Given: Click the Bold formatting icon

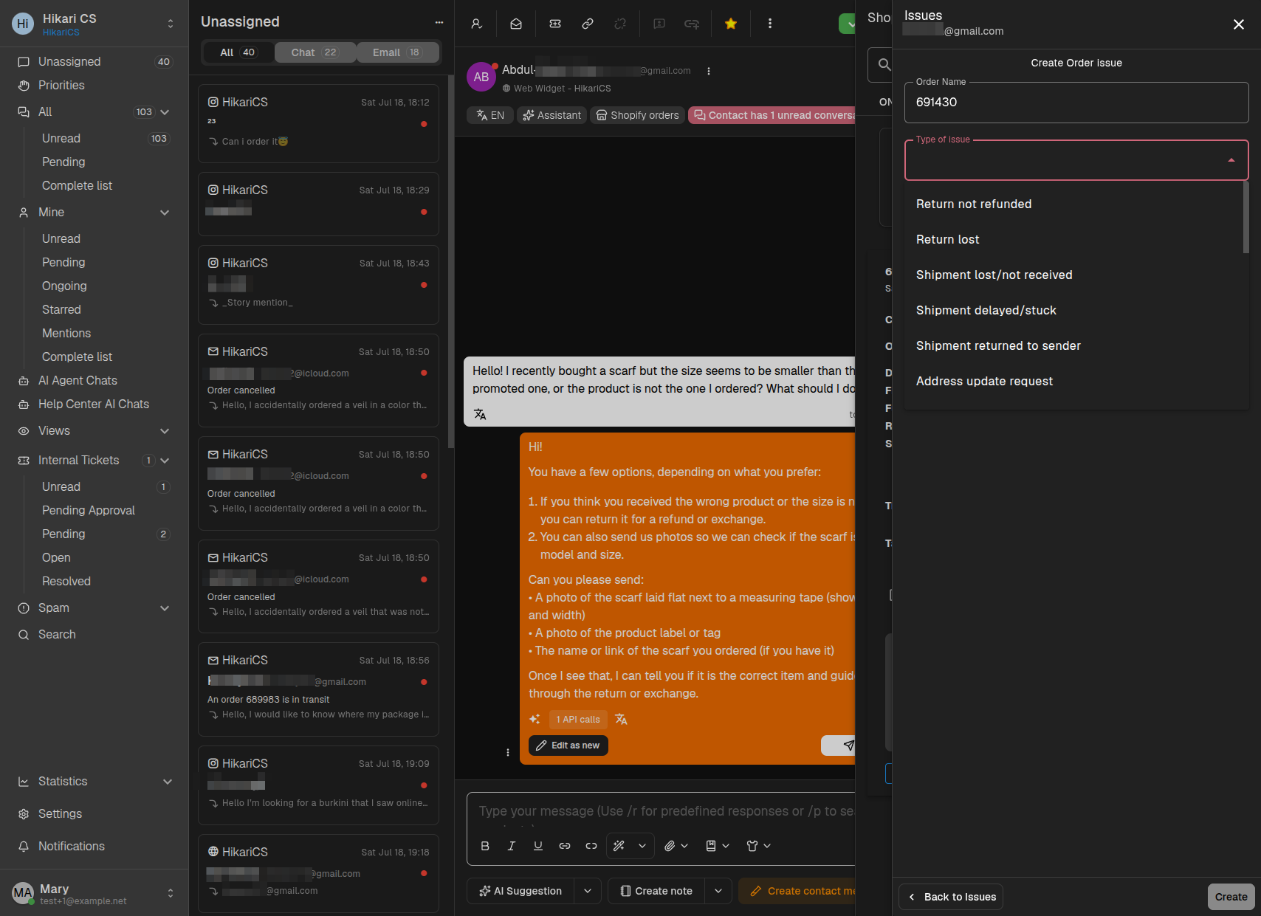Looking at the screenshot, I should tap(485, 846).
